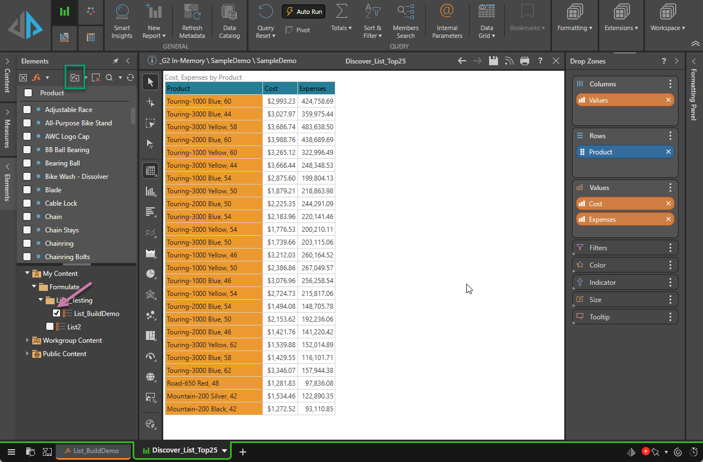Switch to map globe visualization

(x=150, y=377)
